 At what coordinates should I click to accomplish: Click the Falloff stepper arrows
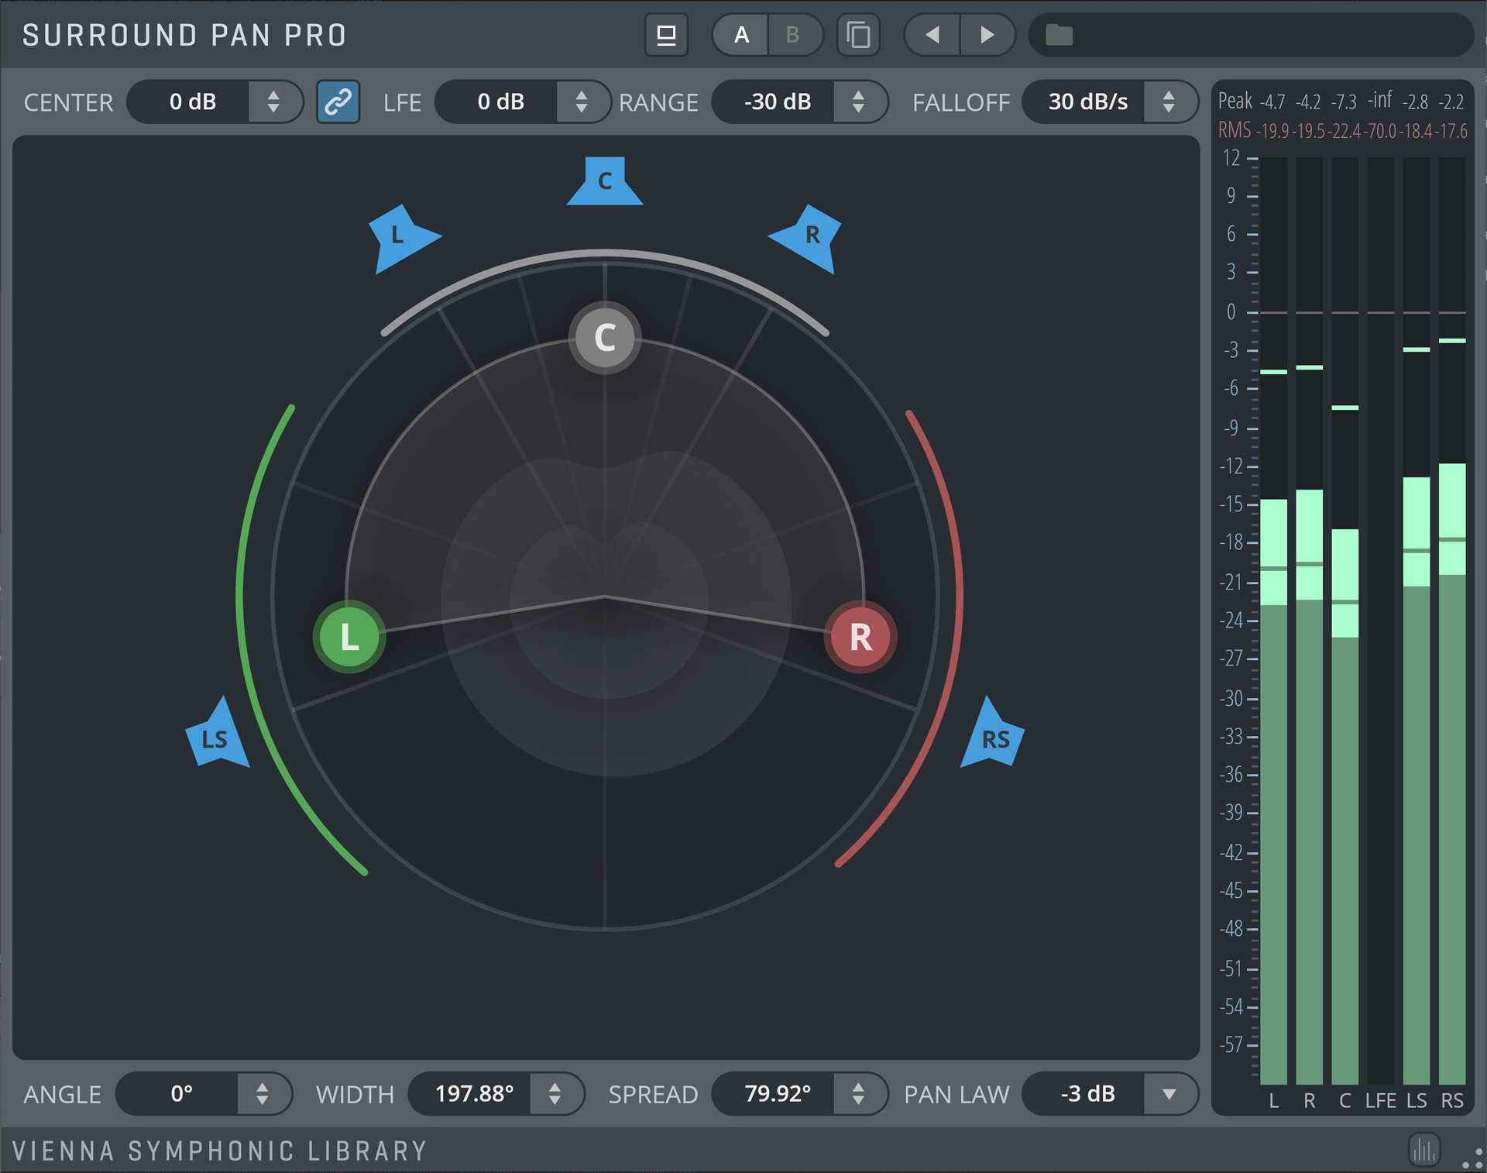[1168, 101]
